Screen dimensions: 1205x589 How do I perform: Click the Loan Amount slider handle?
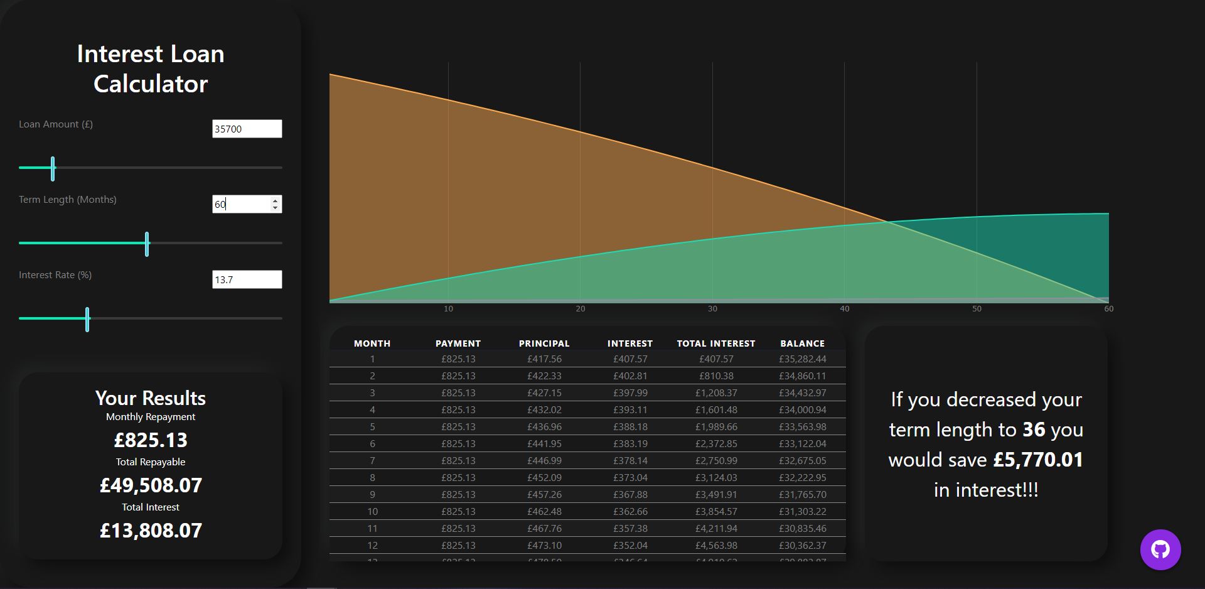tap(53, 169)
